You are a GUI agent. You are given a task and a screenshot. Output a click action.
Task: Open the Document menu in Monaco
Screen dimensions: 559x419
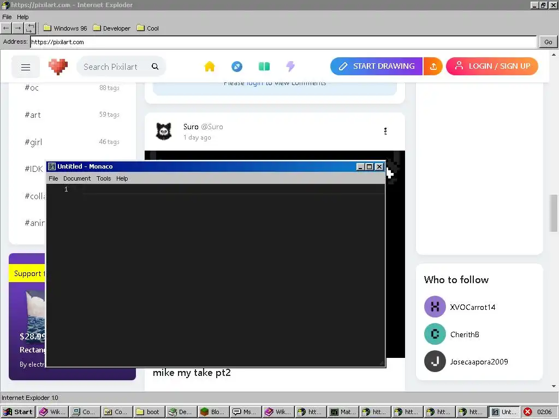pos(77,178)
